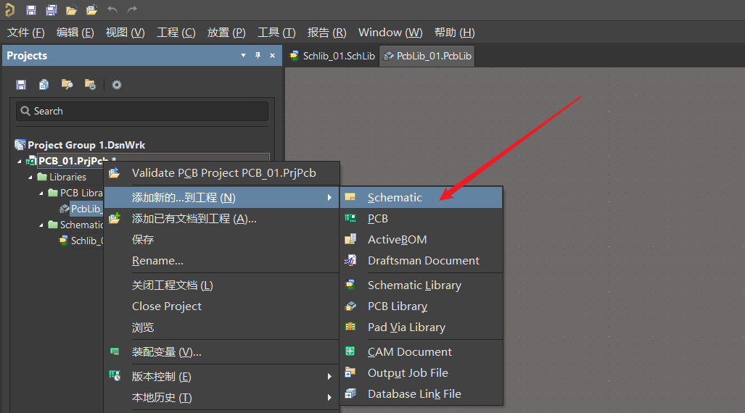Close the Projects panel
Viewport: 745px width, 413px height.
(x=272, y=56)
